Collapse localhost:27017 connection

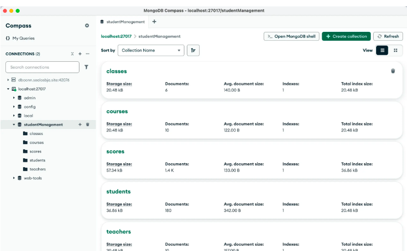8,89
